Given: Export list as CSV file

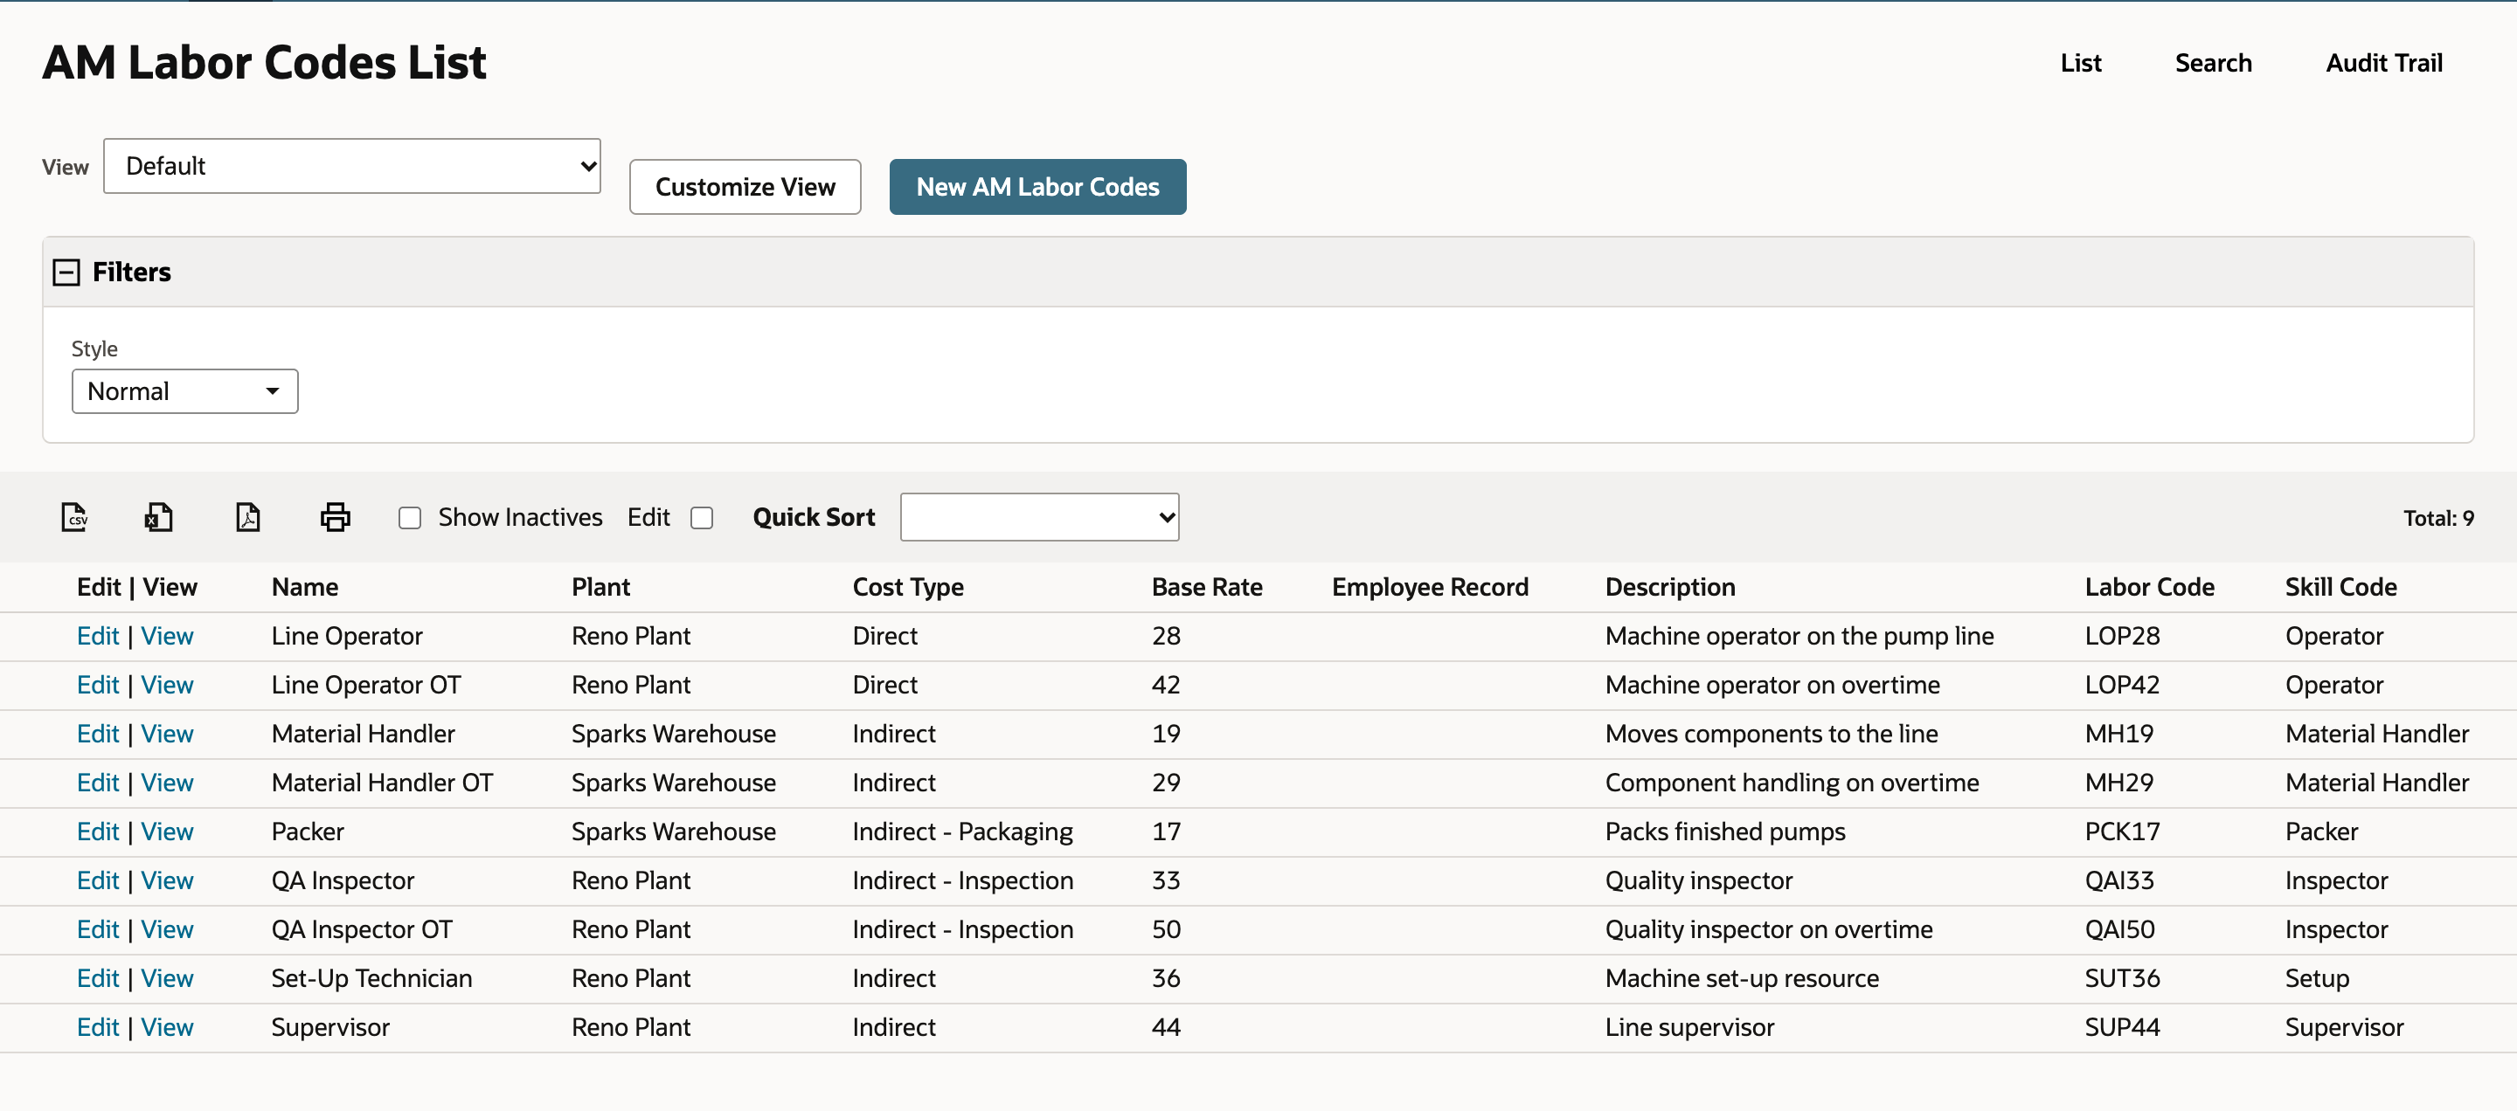Looking at the screenshot, I should [x=74, y=516].
